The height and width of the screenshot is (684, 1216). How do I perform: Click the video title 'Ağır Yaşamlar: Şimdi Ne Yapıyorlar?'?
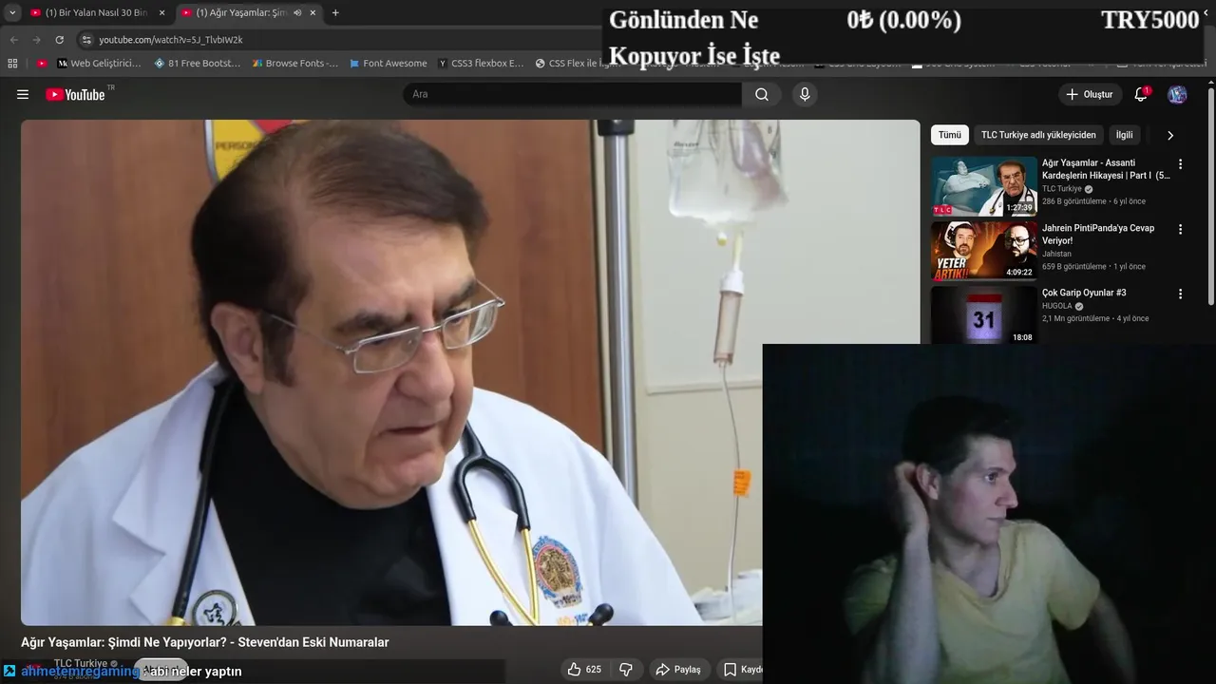pos(204,642)
